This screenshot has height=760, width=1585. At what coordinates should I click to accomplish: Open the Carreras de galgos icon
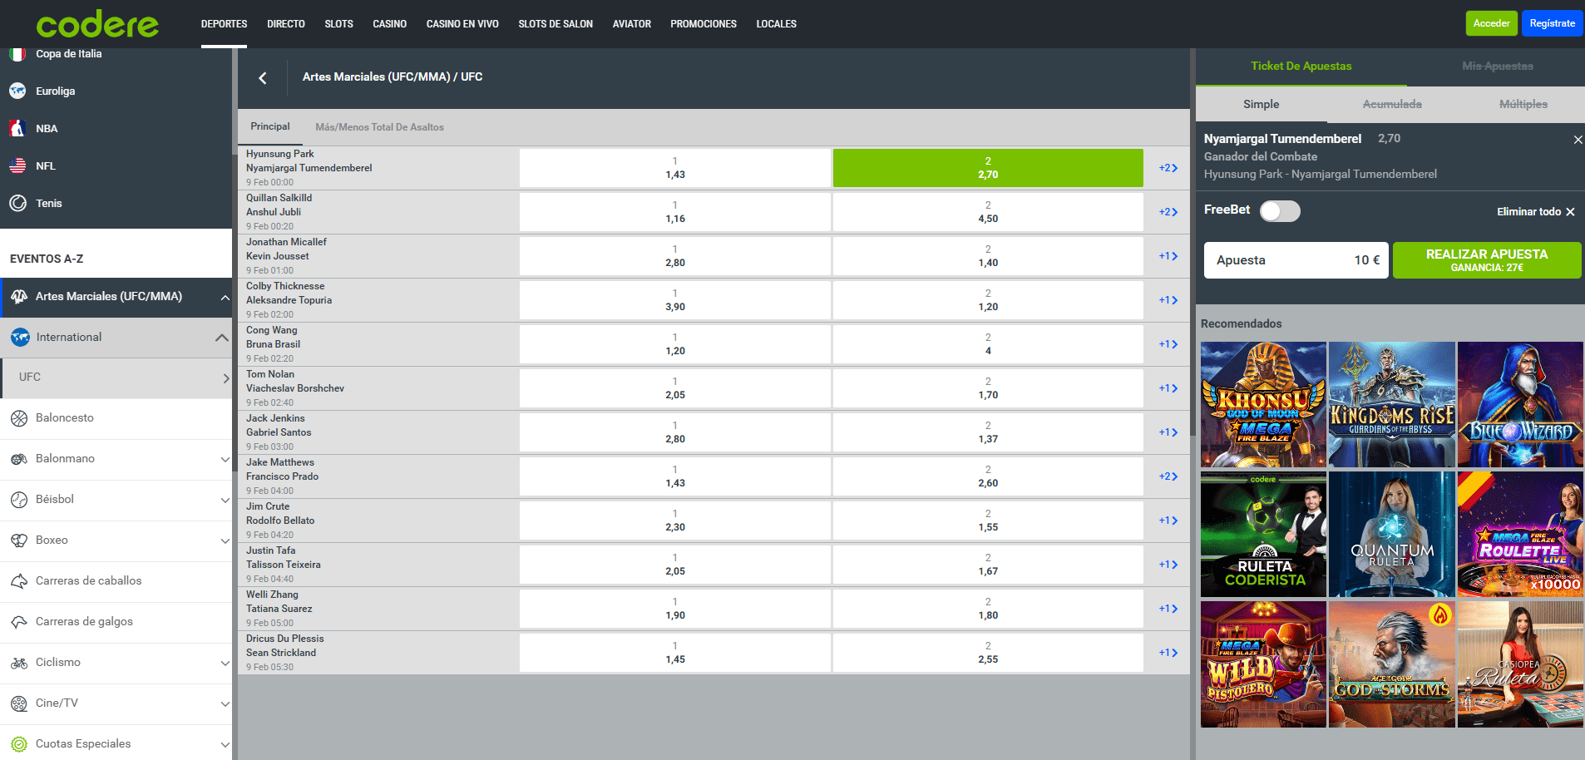click(19, 622)
